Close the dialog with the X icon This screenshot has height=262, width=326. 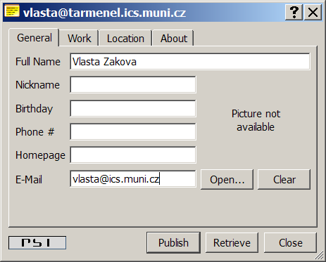tap(313, 12)
